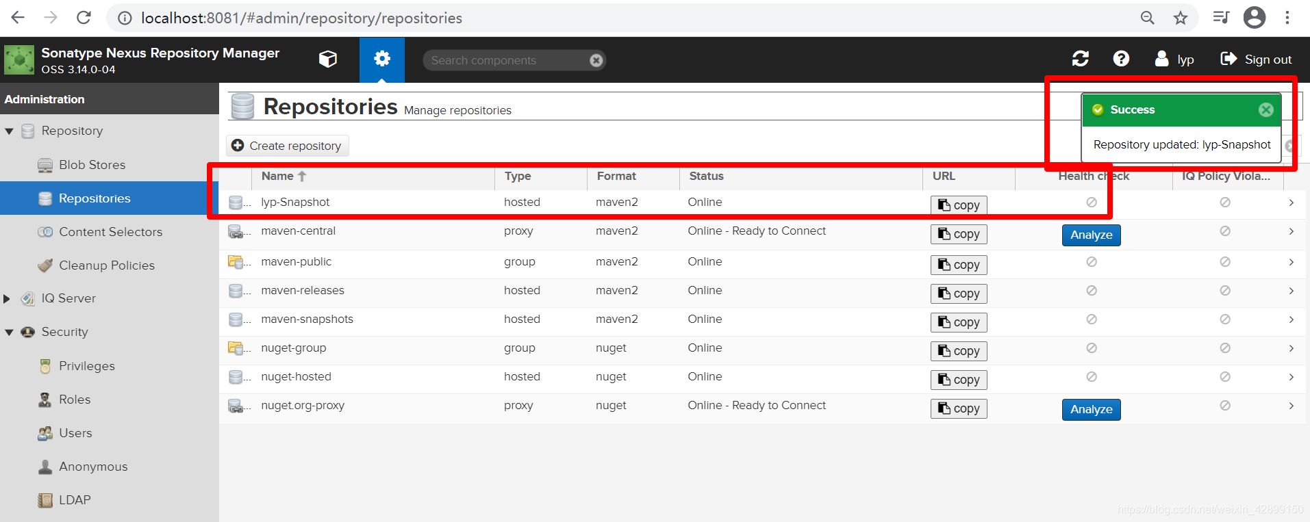Open nuget.org-proxy row details chevron

point(1292,406)
